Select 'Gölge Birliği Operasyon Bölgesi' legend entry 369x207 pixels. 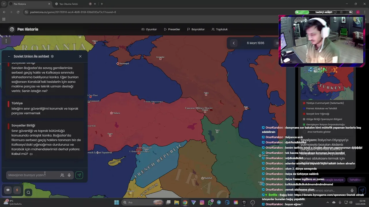324,119
